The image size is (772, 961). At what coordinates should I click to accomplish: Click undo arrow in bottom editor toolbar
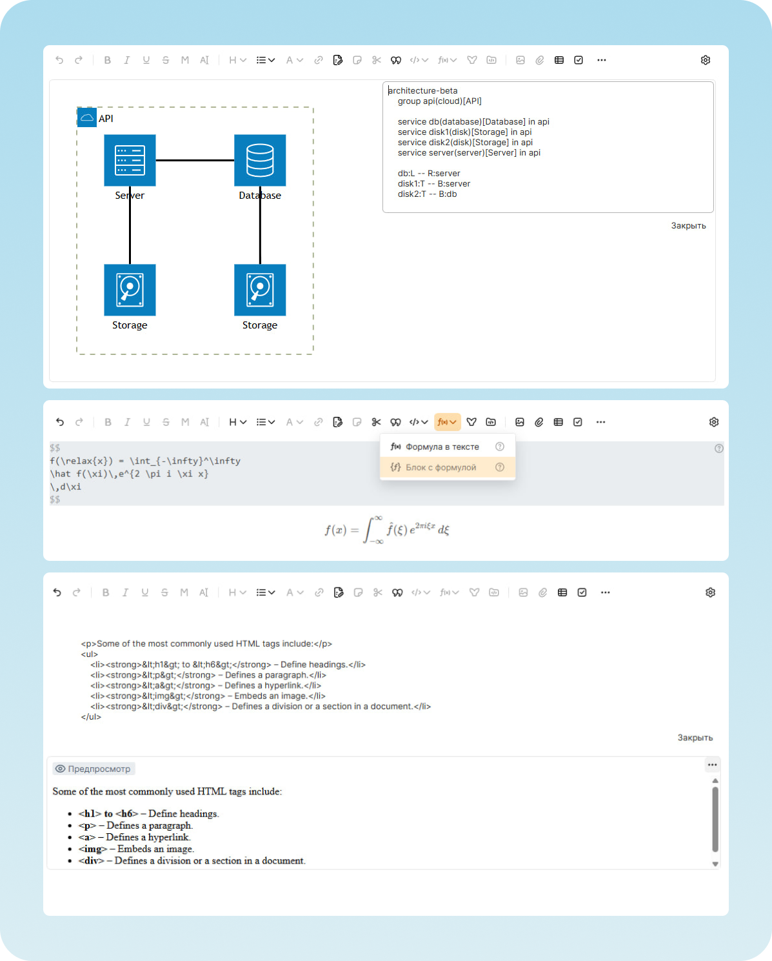pos(57,592)
